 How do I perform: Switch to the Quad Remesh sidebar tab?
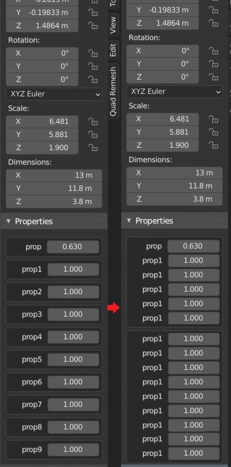(x=113, y=91)
